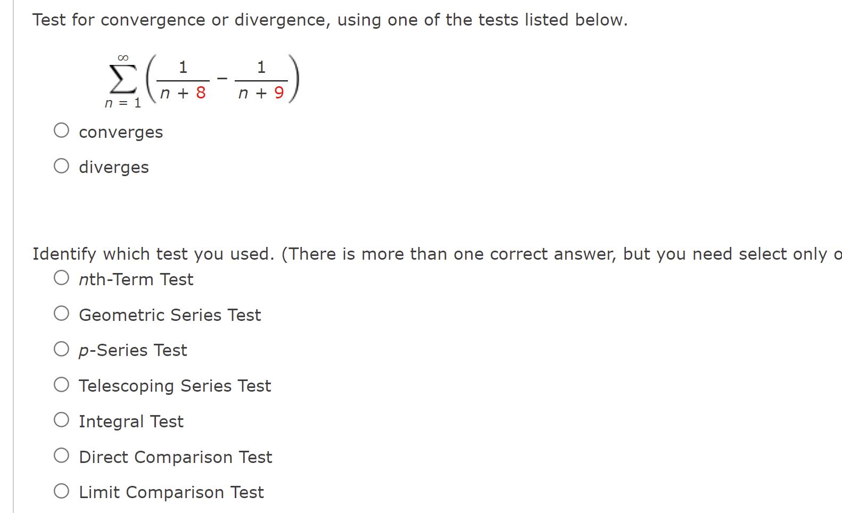Click the diverges label text
Screen dimensions: 842x513
pyautogui.click(x=113, y=167)
